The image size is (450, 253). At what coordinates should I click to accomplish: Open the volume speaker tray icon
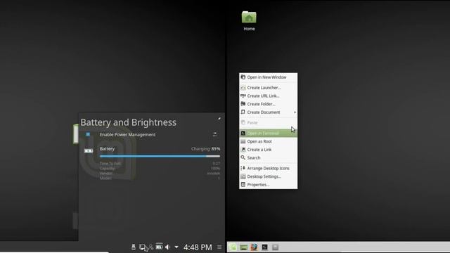point(167,247)
